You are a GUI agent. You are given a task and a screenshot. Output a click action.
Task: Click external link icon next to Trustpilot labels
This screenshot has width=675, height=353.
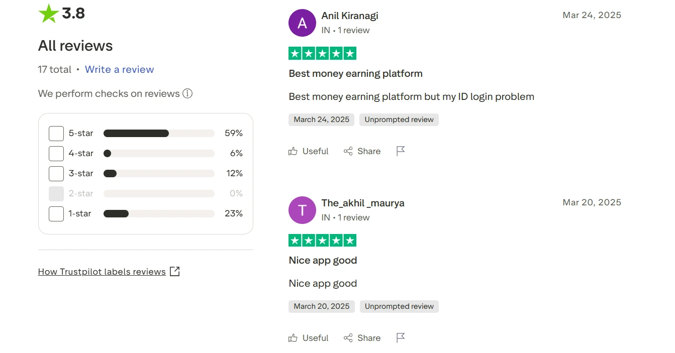pos(175,272)
